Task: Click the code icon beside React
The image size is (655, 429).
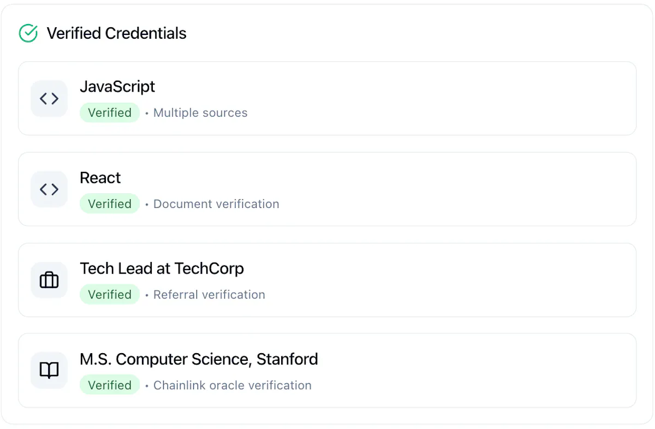Action: coord(49,189)
